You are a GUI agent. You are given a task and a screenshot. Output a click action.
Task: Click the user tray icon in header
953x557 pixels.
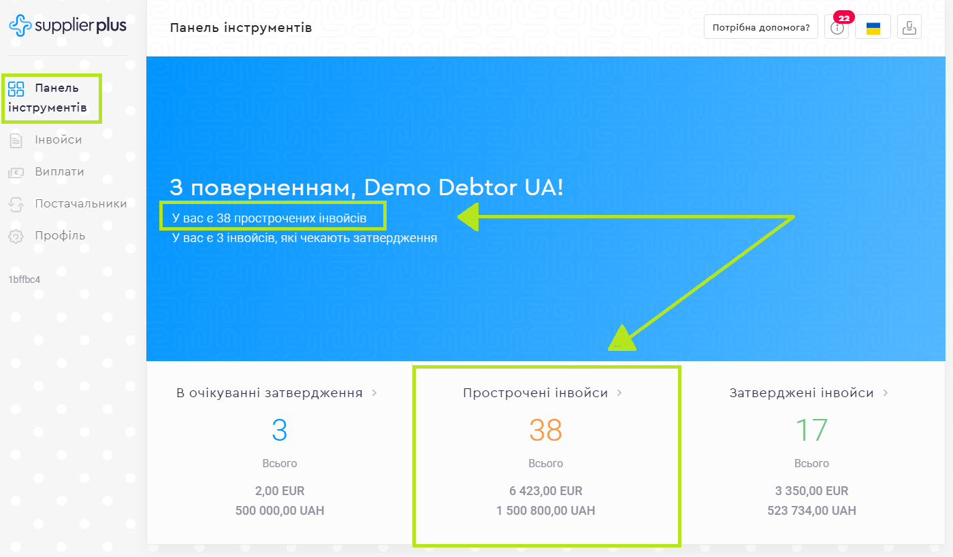(x=909, y=28)
